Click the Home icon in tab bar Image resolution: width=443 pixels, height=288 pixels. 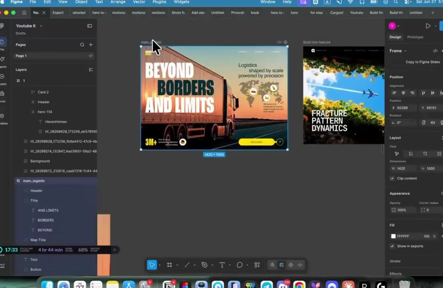[24, 13]
